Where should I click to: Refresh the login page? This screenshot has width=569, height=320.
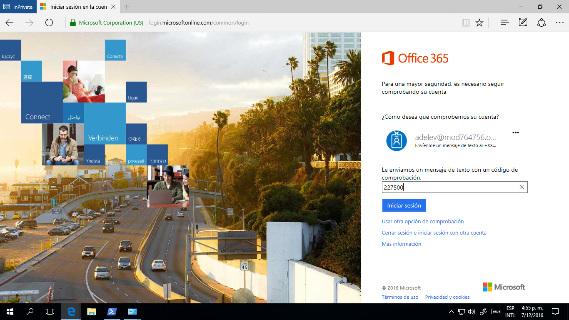(x=49, y=22)
